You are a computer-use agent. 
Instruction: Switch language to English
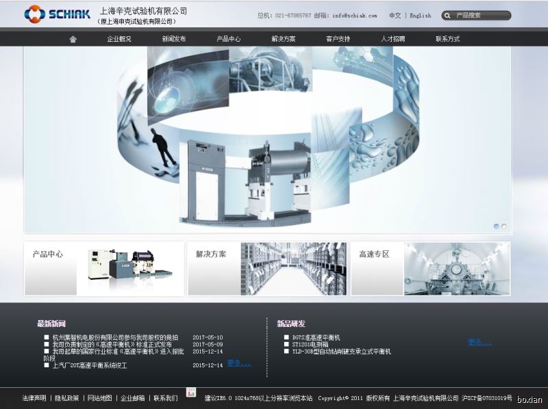tap(421, 15)
